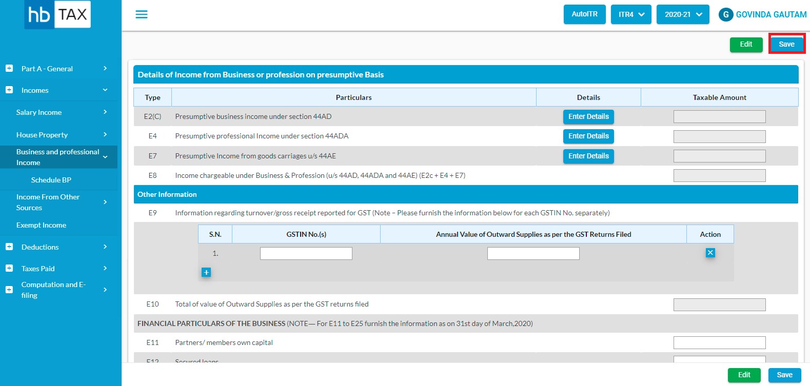Click the 'Taxable Amount' column header

(720, 97)
